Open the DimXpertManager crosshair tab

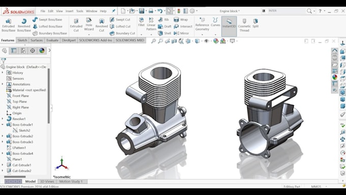[33, 50]
